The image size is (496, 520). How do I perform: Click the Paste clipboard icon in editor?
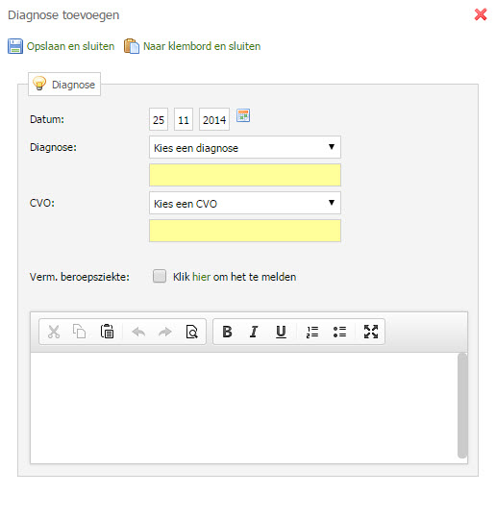[107, 332]
